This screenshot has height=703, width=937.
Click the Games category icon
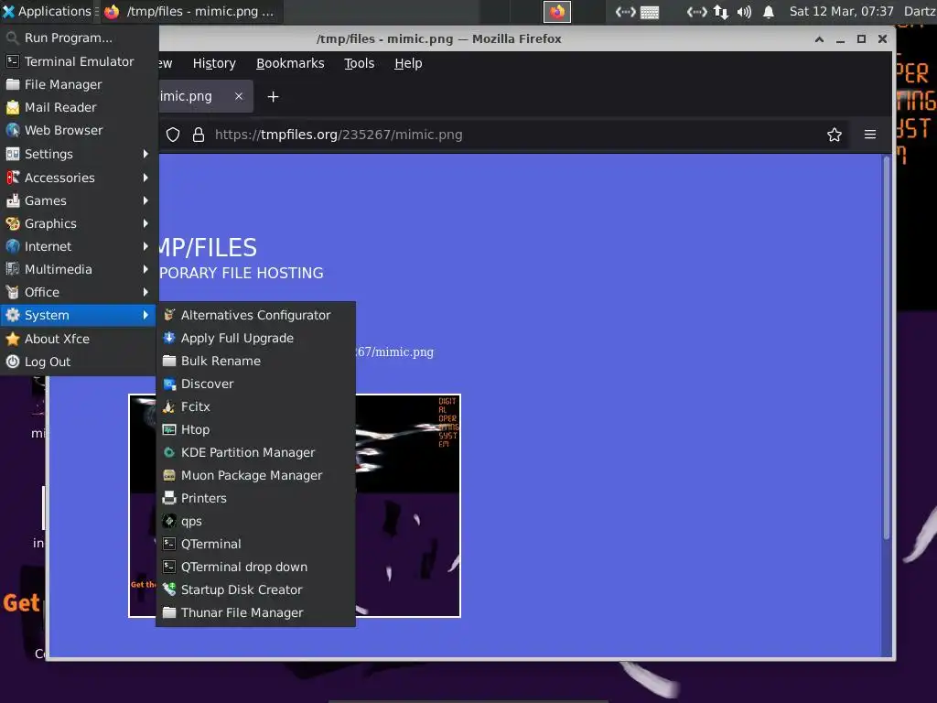pyautogui.click(x=13, y=200)
